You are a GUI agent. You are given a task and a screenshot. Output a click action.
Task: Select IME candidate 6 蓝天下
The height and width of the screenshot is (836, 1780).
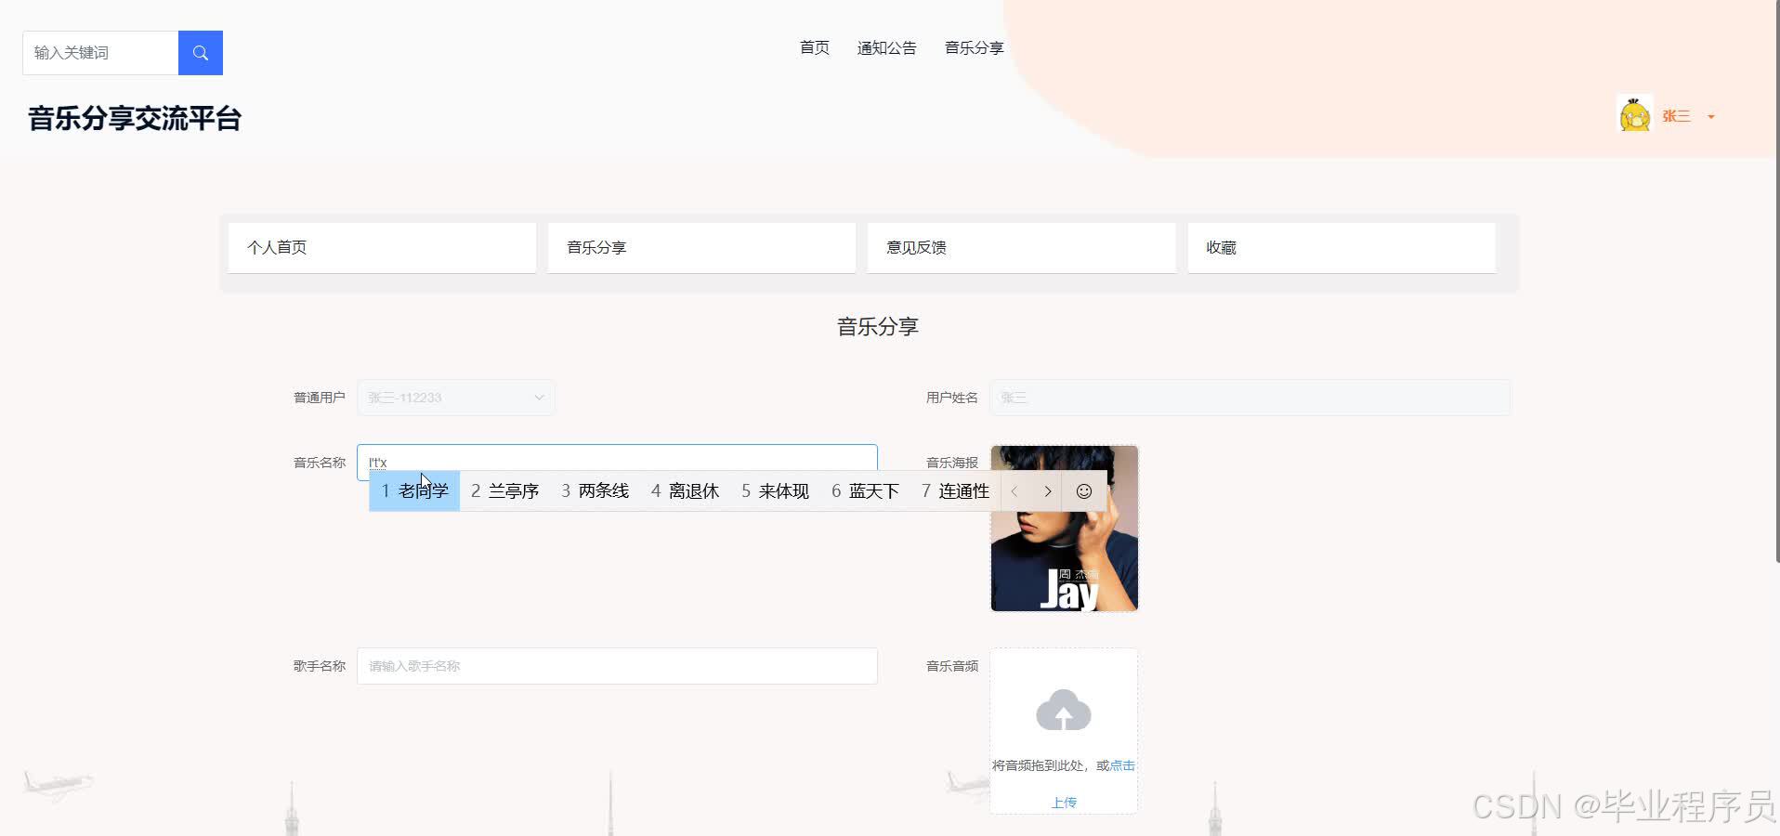click(865, 491)
